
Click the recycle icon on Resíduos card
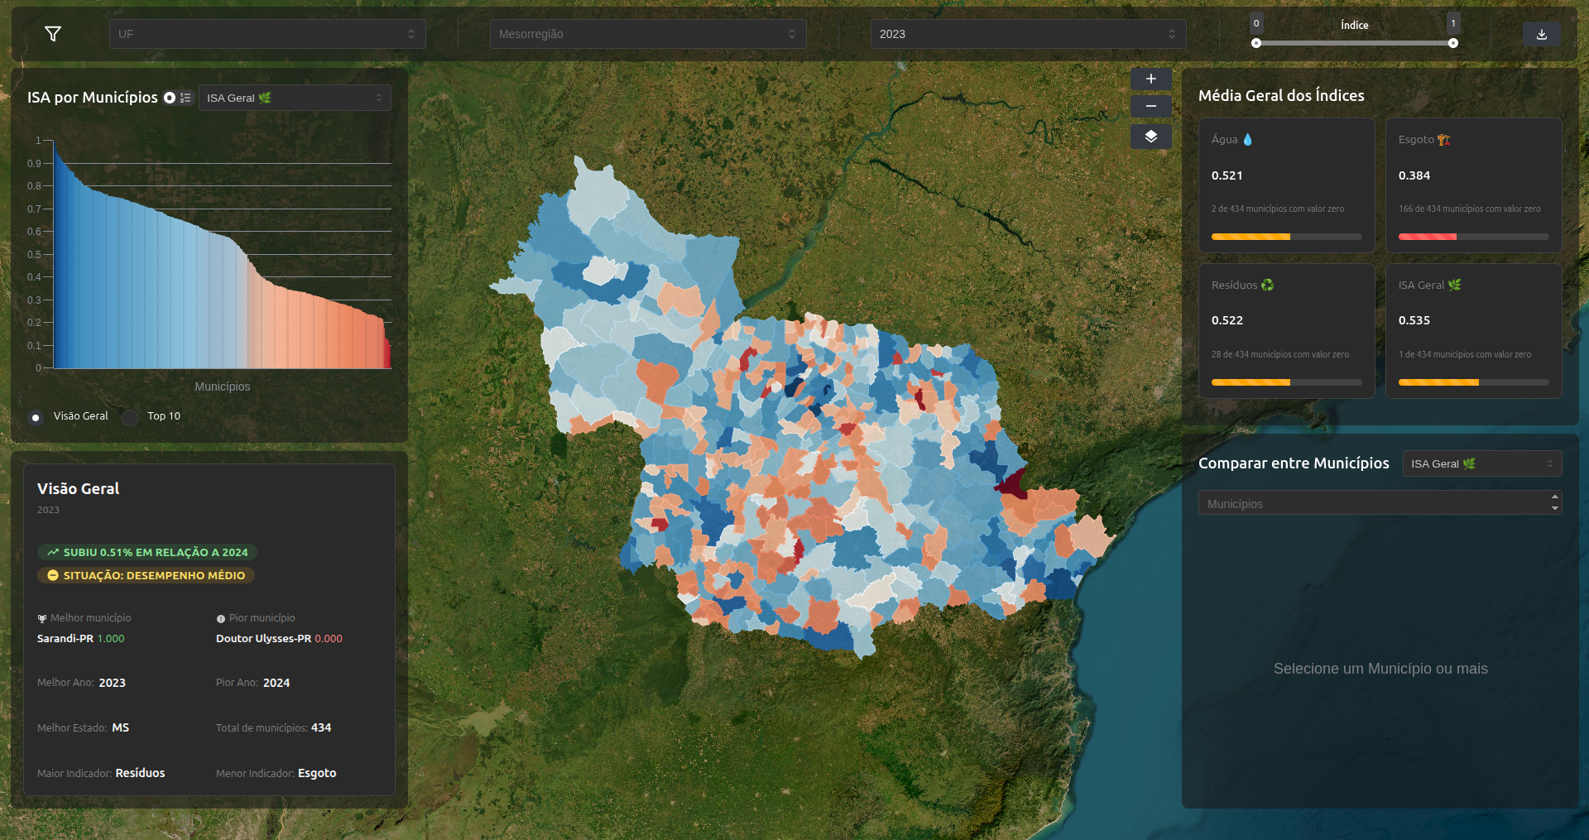[1267, 285]
